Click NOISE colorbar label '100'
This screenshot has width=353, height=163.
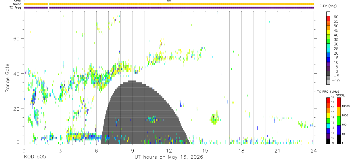click(x=345, y=125)
